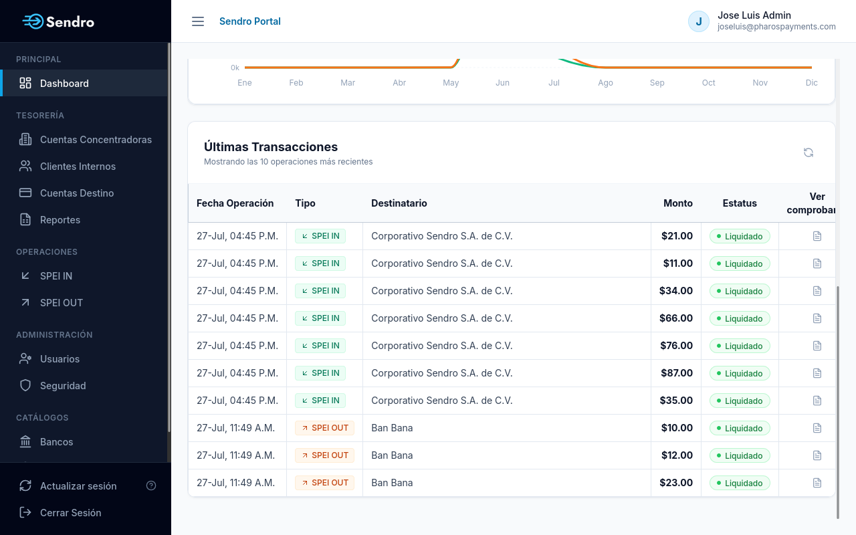Click Liquidado badge in $12.00 row
The height and width of the screenshot is (535, 856).
tap(740, 455)
